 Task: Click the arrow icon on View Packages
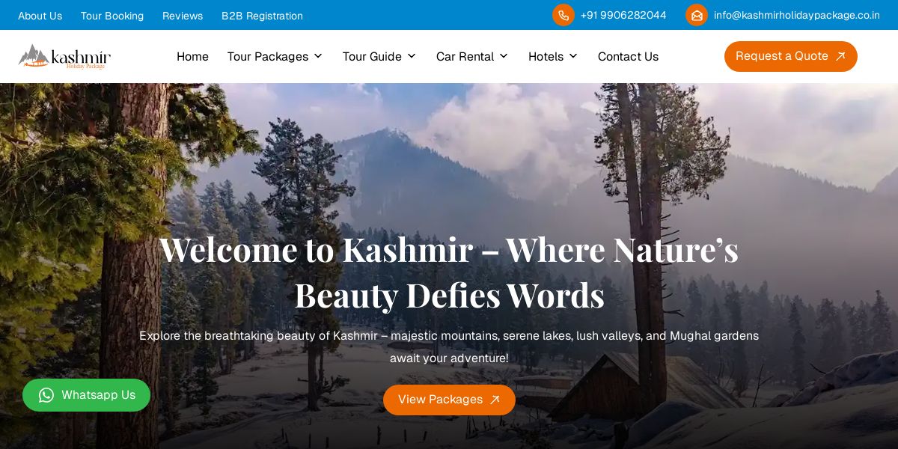[x=495, y=400]
